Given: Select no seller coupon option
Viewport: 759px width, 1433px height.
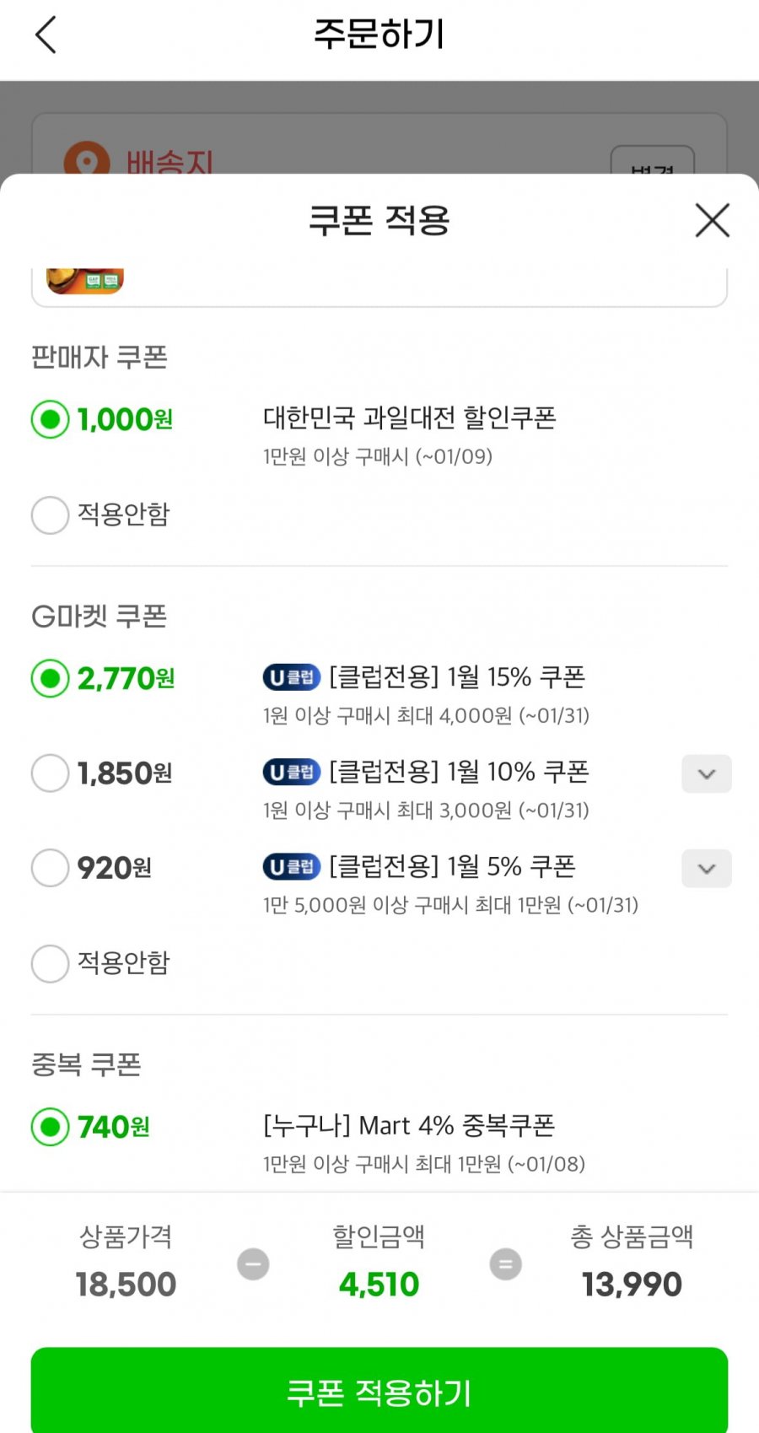Looking at the screenshot, I should [51, 514].
